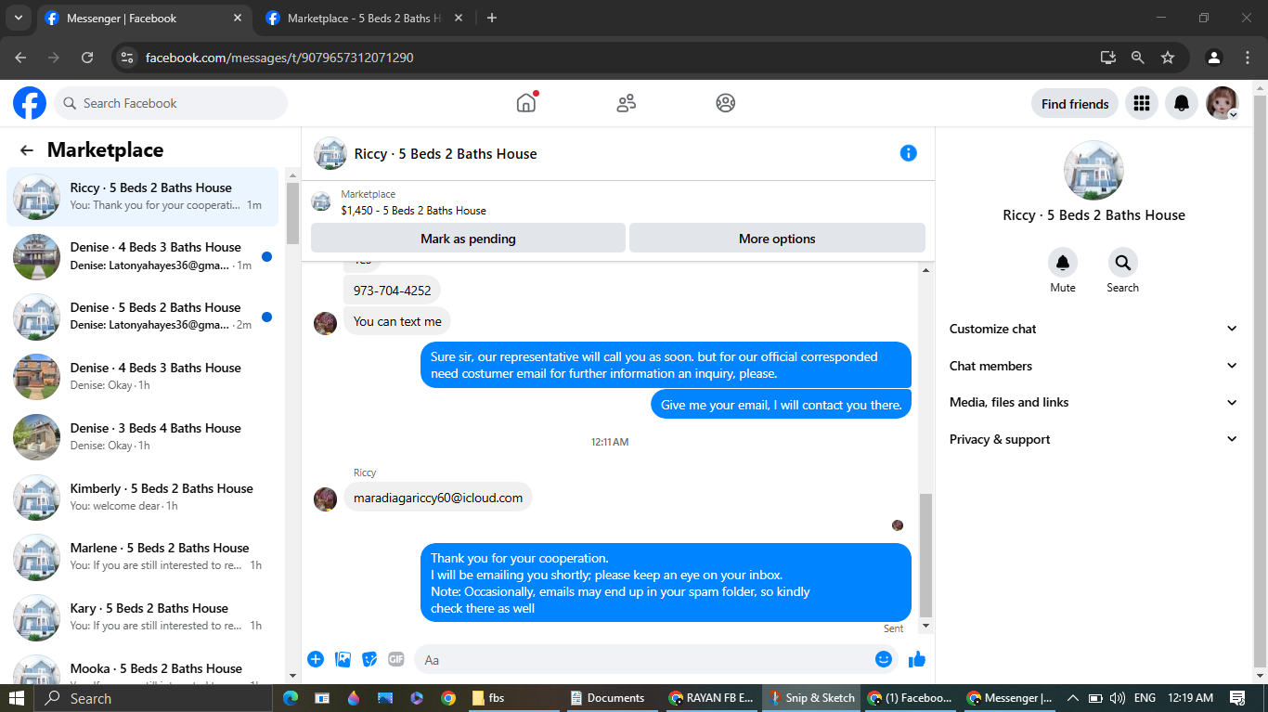Click the Chrome address bar URL
This screenshot has height=712, width=1268.
279,58
